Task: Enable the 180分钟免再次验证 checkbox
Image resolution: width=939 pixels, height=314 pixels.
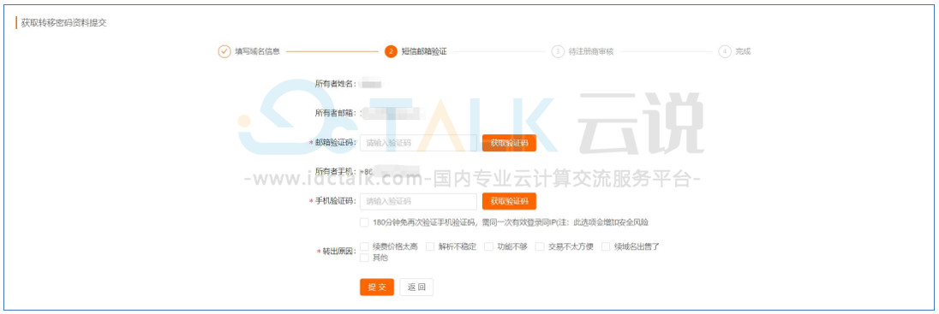Action: pos(364,222)
